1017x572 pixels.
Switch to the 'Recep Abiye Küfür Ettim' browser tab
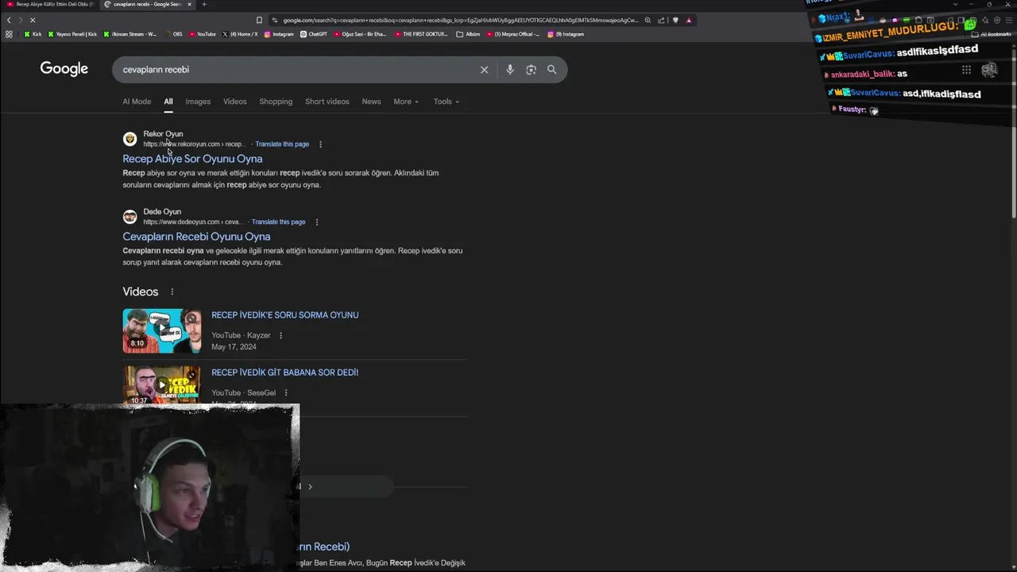[x=49, y=4]
